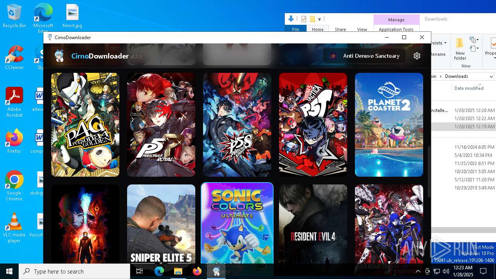Screen dimensions: 496x279
Task: Launch CCleaner from the desktop
Action: 14,58
